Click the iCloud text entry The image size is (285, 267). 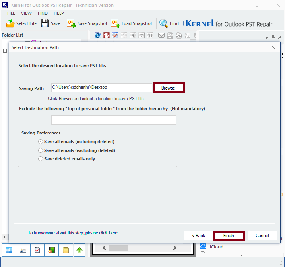217,247
